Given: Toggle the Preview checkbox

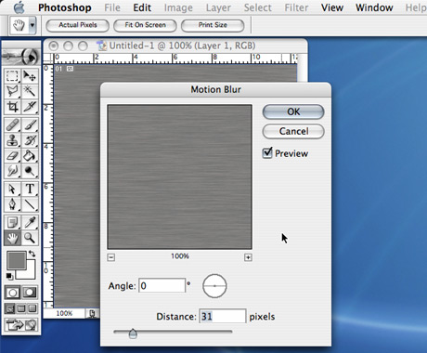Looking at the screenshot, I should (267, 153).
